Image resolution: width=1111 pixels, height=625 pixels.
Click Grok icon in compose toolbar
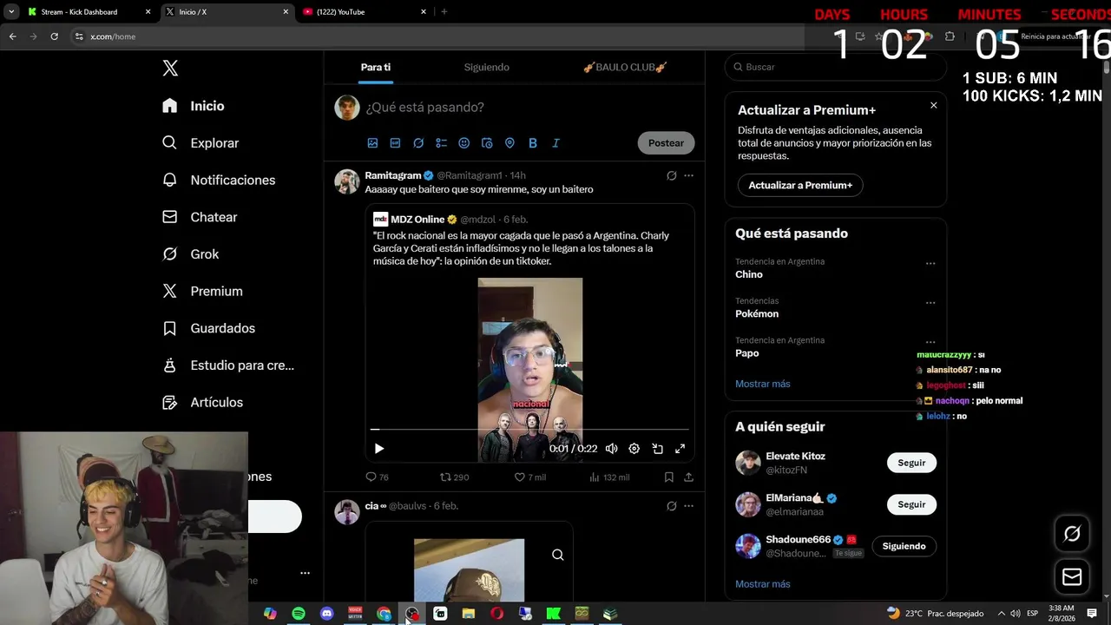(x=418, y=143)
